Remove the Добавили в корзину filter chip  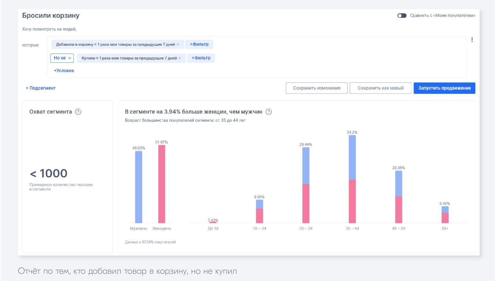tap(178, 45)
